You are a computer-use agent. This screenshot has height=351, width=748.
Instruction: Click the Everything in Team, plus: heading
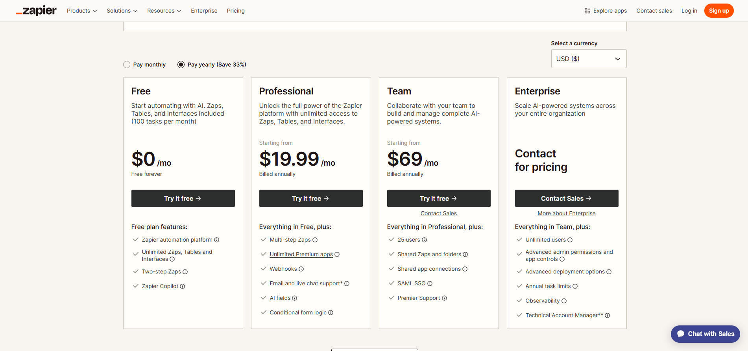[x=552, y=227]
